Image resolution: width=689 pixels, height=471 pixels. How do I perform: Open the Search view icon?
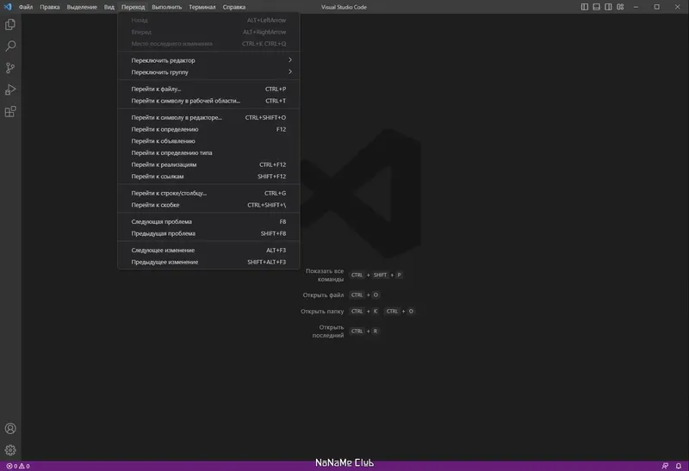10,46
